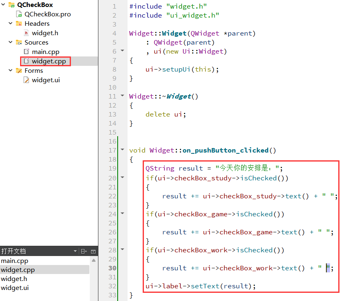Viewport: 344px width, 301px height.
Task: Click the QCheckBox project folder icon
Action: coord(11,4)
